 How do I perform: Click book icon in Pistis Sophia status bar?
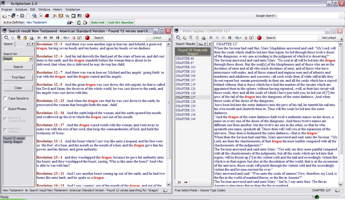pyautogui.click(x=337, y=190)
